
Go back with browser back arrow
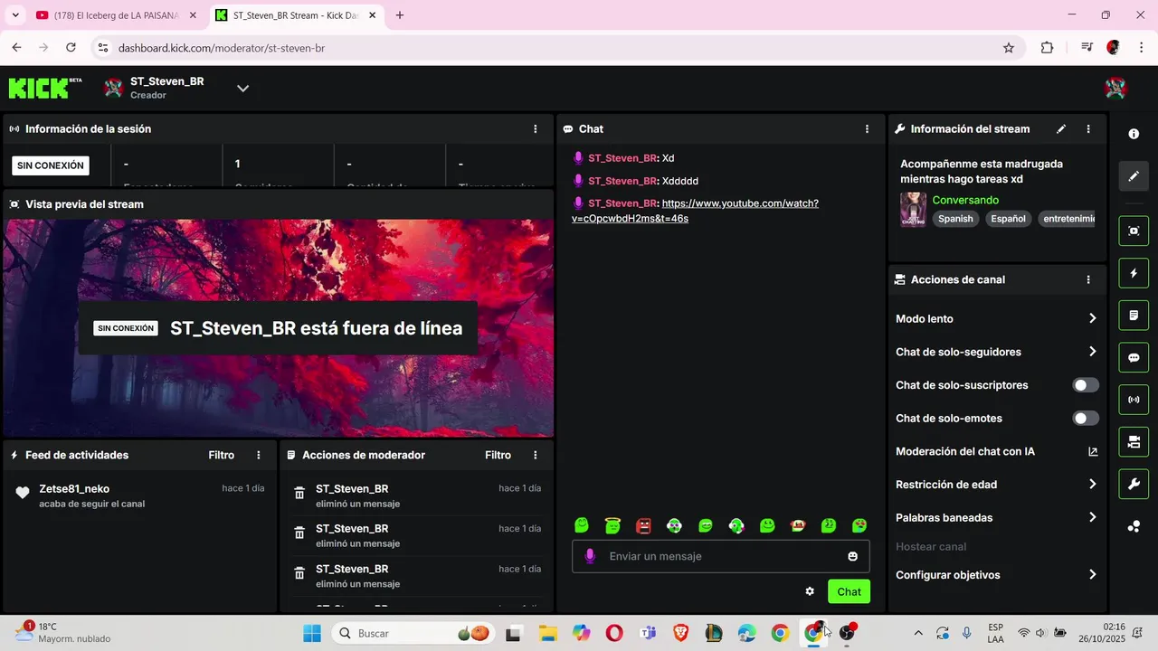(x=16, y=48)
